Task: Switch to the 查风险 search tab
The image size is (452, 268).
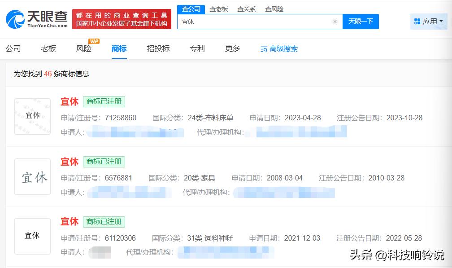Action: [x=274, y=9]
